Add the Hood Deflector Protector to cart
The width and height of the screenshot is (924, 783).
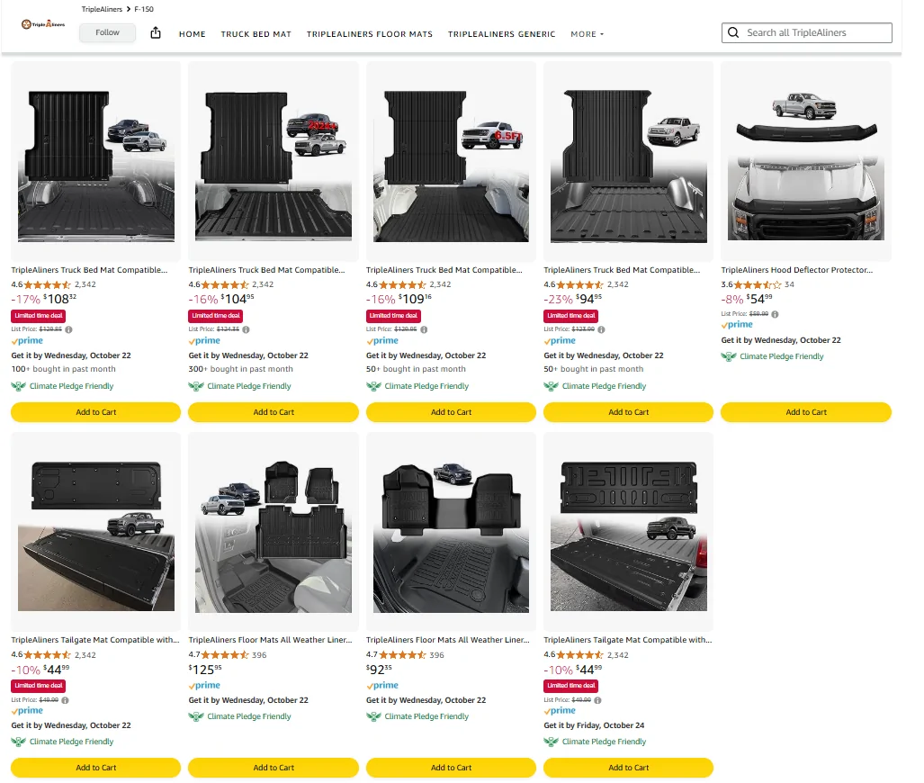tap(805, 412)
